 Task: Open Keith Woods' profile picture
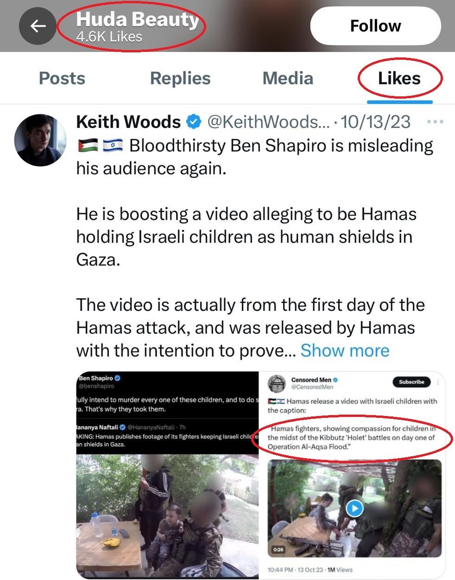(x=40, y=140)
